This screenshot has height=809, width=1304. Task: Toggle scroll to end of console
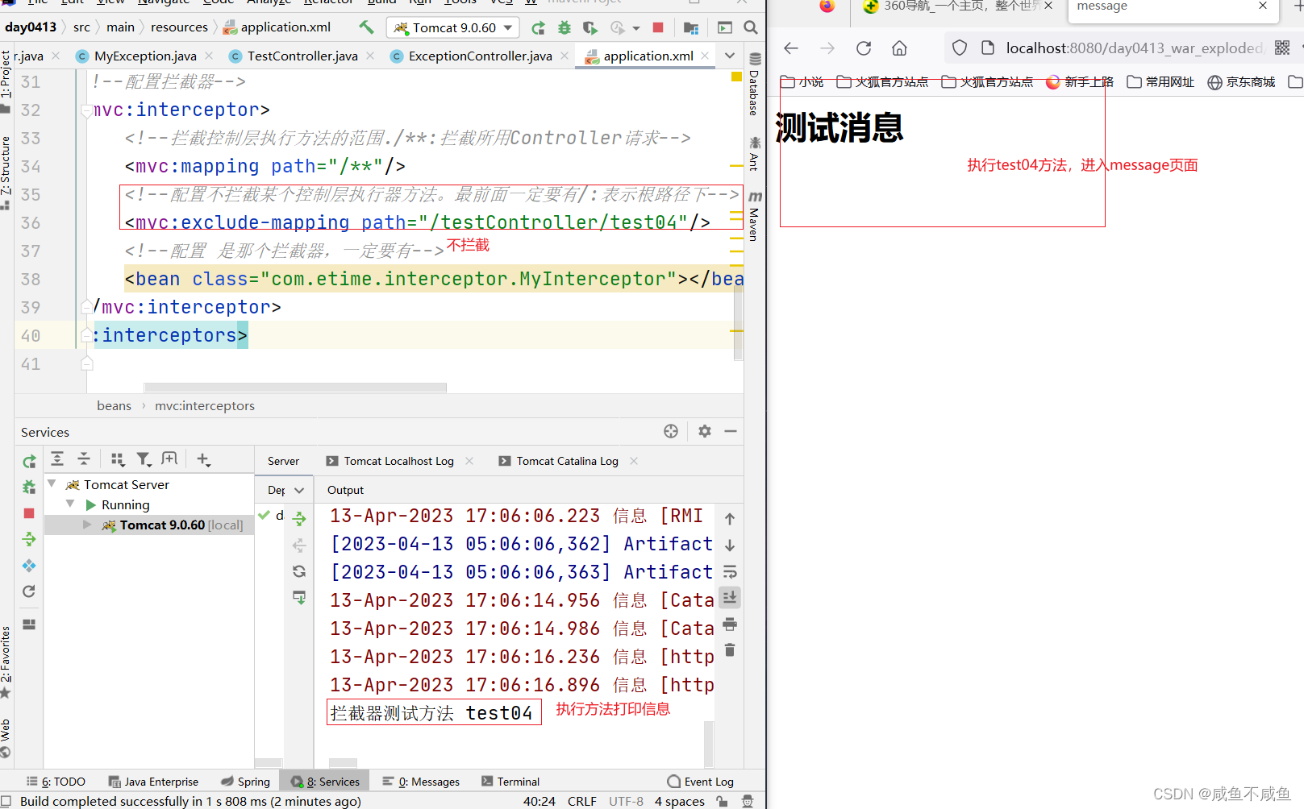pyautogui.click(x=730, y=597)
